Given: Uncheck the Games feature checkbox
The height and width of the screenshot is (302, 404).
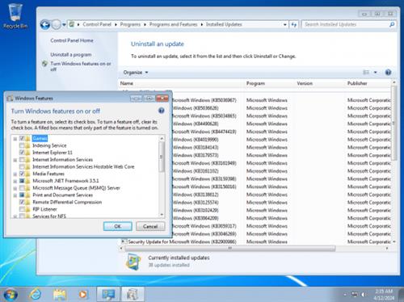Looking at the screenshot, I should coord(22,138).
